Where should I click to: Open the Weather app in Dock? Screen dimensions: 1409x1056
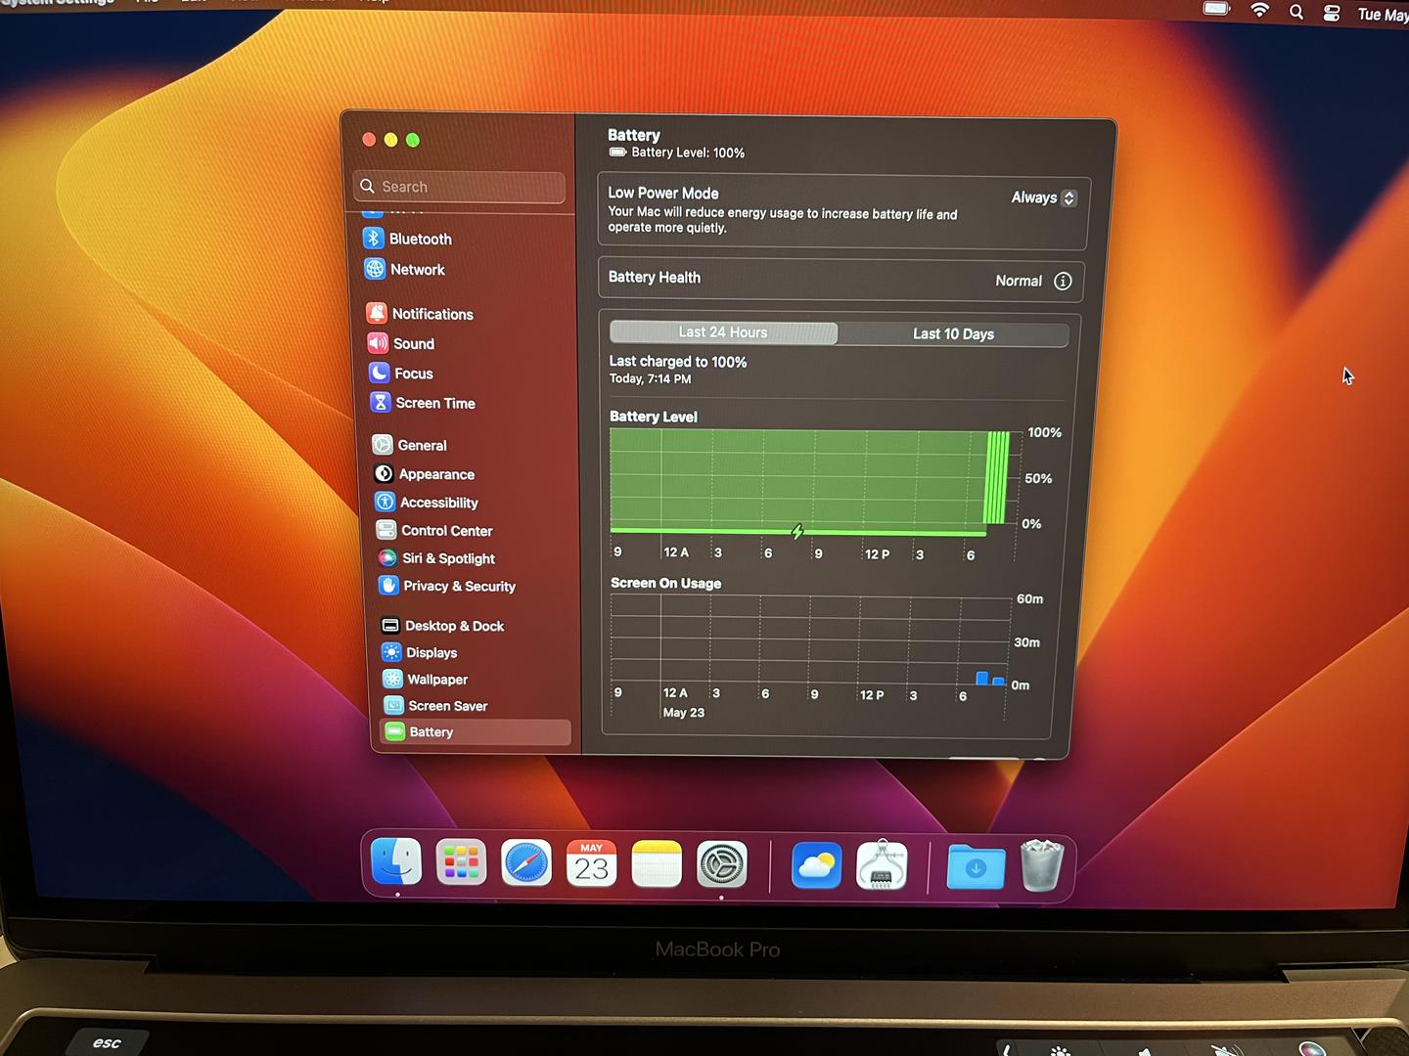click(816, 865)
